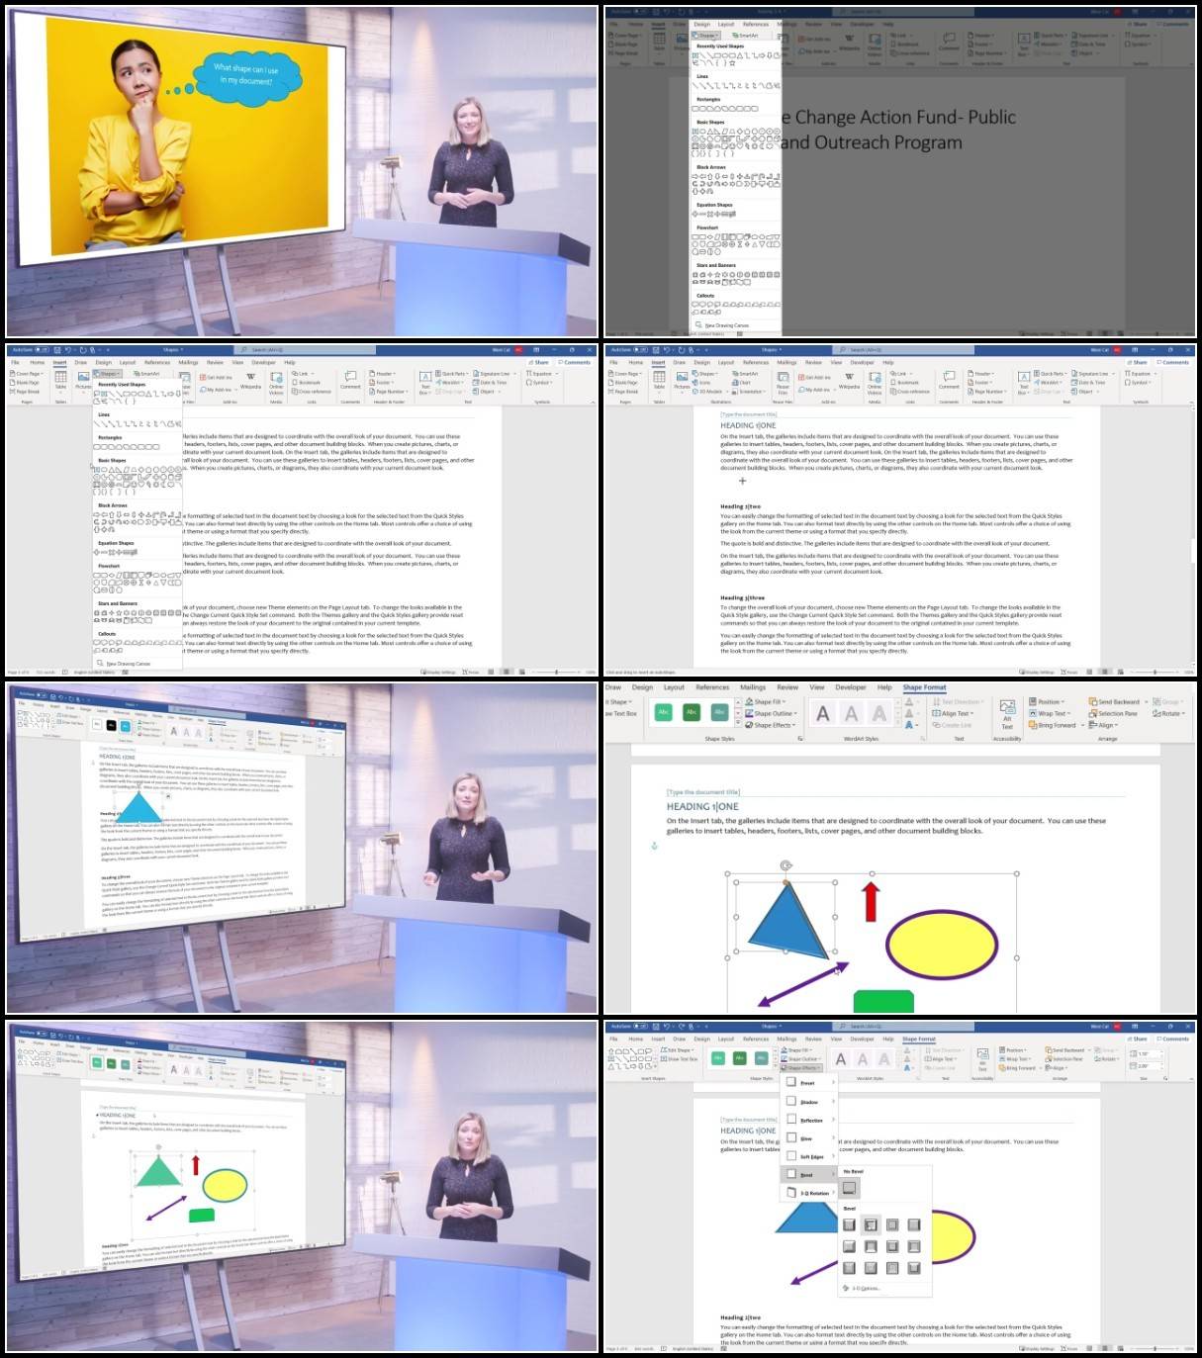Image resolution: width=1202 pixels, height=1358 pixels.
Task: Switch to the Mailings tab in the zoomed ribbon
Action: 753,687
